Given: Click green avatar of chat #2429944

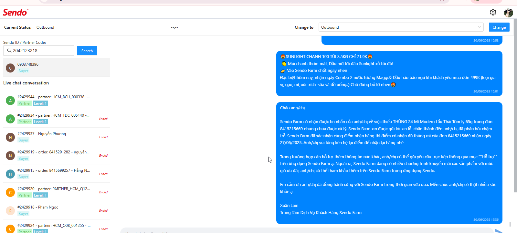Looking at the screenshot, I should [10, 101].
